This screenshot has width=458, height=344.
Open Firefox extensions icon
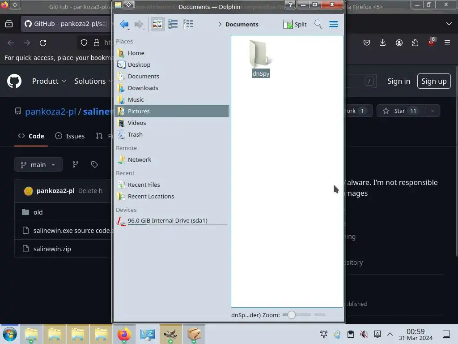pos(415,43)
